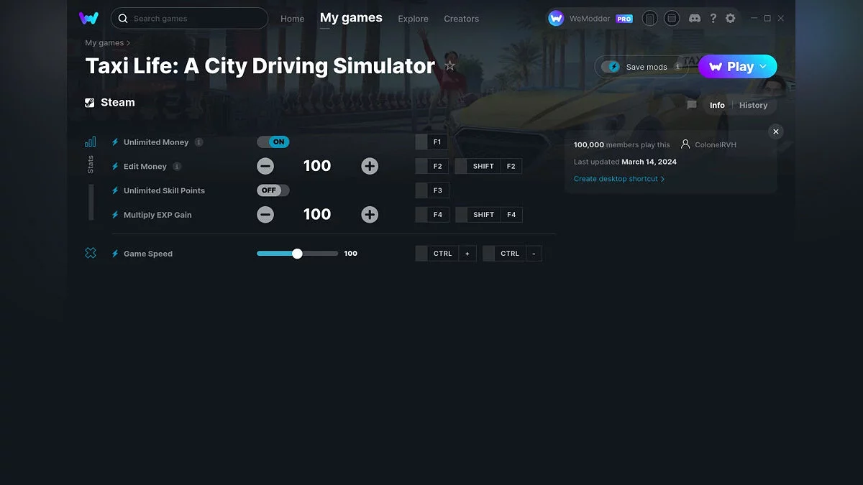Click the checkbox beside the F1 hotkey

[x=421, y=142]
